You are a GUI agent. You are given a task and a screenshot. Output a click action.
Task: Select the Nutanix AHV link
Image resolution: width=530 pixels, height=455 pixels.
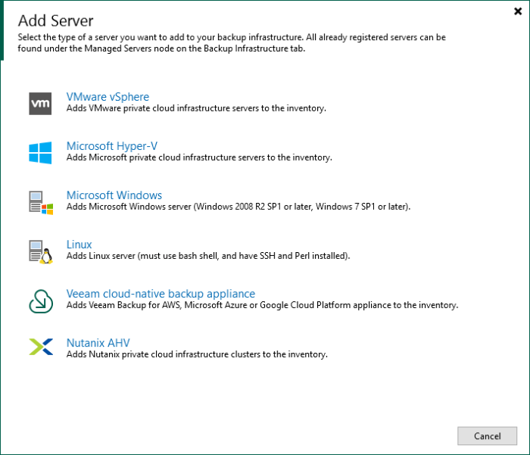pos(98,343)
